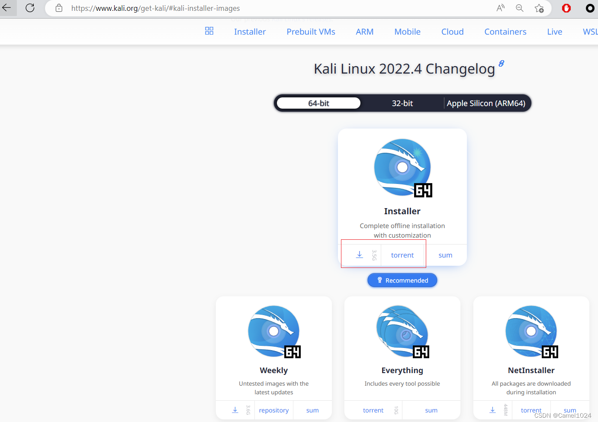The height and width of the screenshot is (422, 598).
Task: Click the NetInstaller disc image
Action: [x=531, y=332]
